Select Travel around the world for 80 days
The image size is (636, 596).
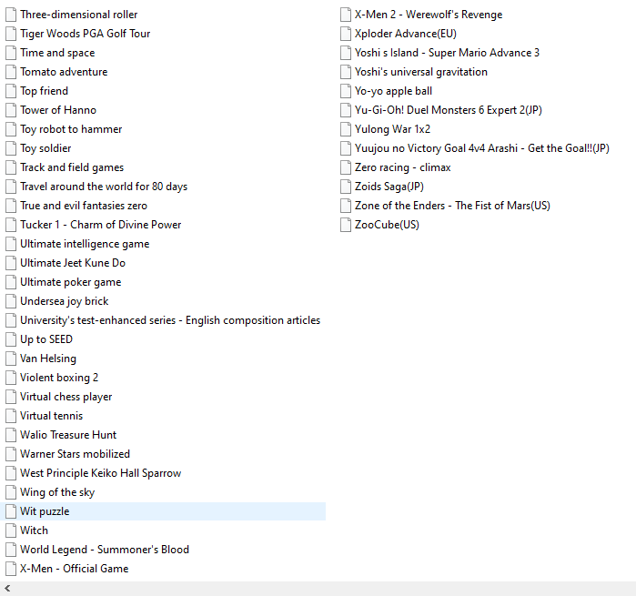(x=104, y=187)
